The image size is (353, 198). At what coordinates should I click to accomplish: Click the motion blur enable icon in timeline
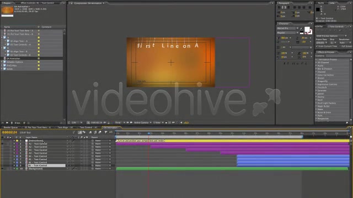(x=100, y=133)
